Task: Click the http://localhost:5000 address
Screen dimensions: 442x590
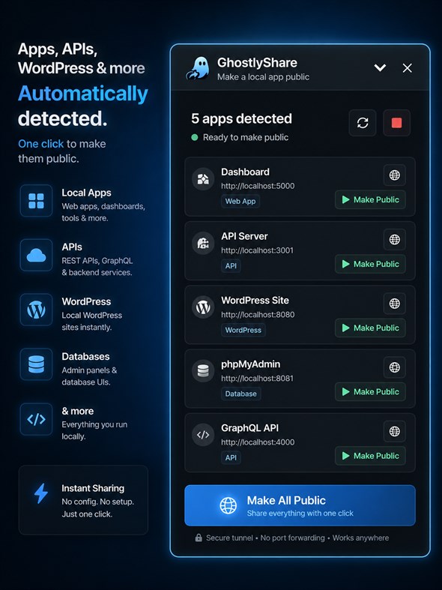Action: point(258,186)
